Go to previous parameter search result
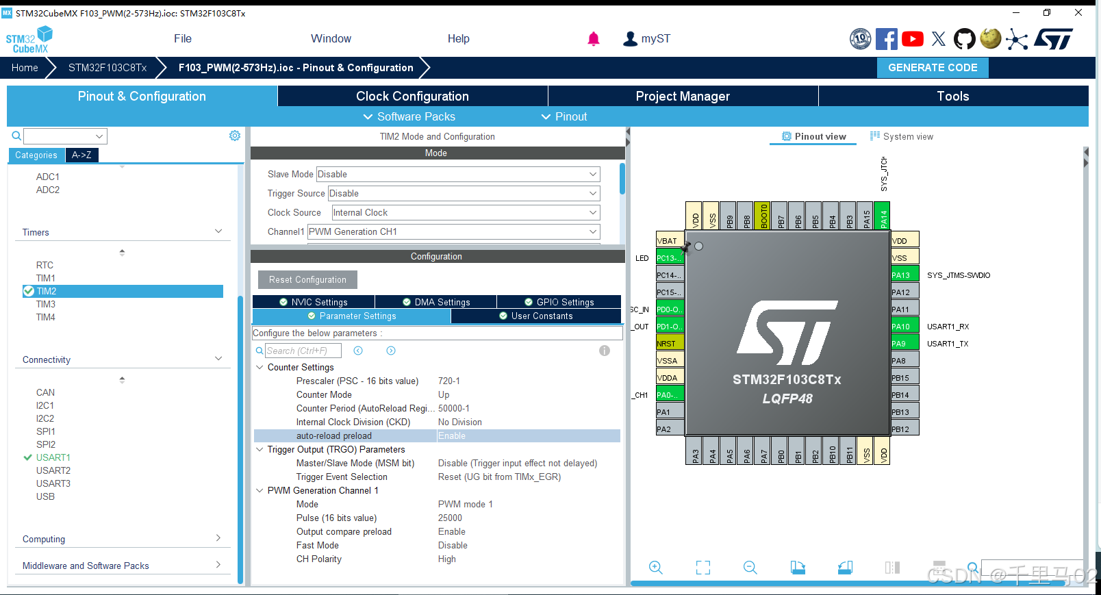Image resolution: width=1101 pixels, height=595 pixels. [358, 351]
